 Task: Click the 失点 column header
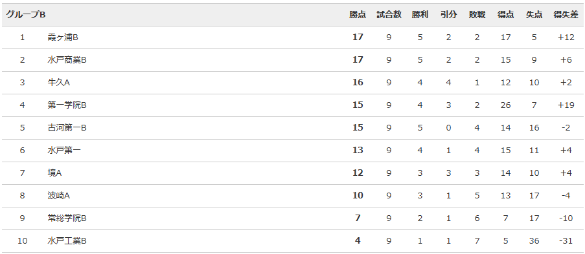[x=534, y=15]
